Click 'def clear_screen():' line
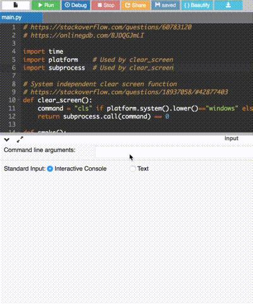The image size is (253, 304). 58,100
